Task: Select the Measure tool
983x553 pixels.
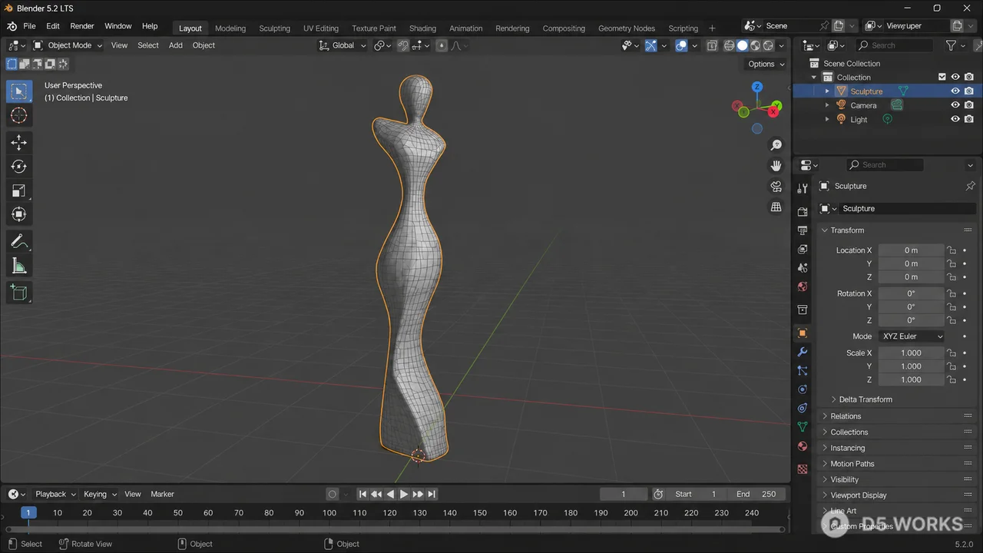Action: tap(19, 267)
